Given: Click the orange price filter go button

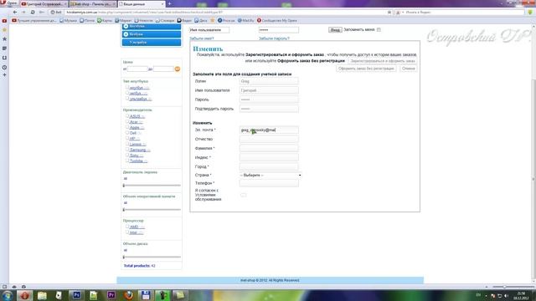Looking at the screenshot, I should pos(178,69).
